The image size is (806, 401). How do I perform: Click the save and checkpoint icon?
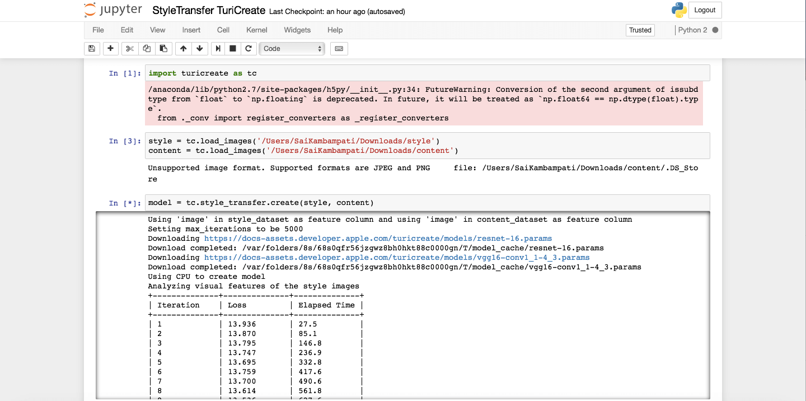pos(92,49)
